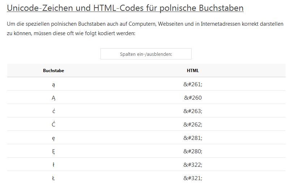
Task: Click the uppercase Ł letter cell
Action: pos(53,178)
